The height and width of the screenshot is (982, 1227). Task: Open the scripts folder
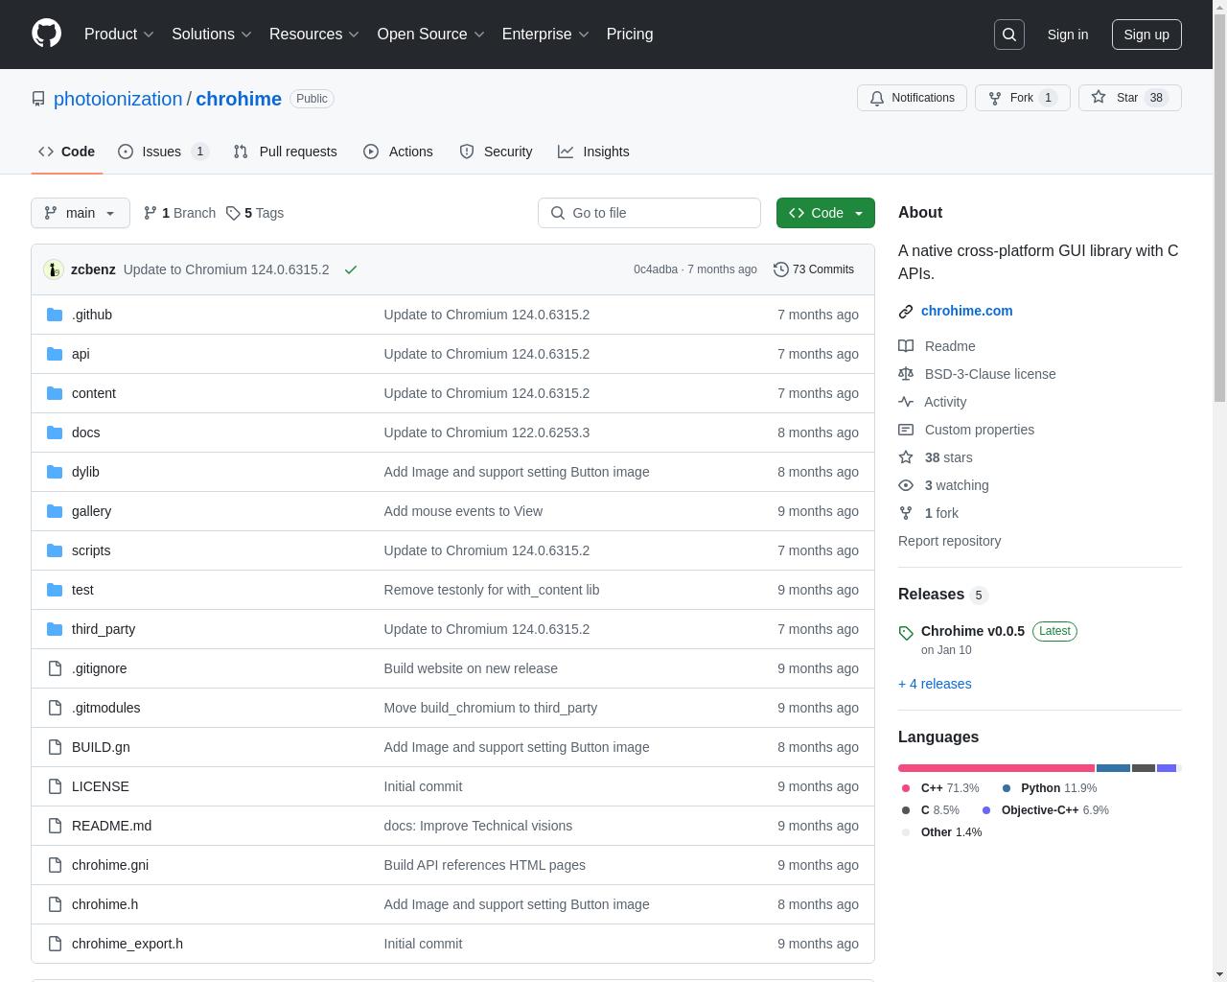pyautogui.click(x=91, y=550)
